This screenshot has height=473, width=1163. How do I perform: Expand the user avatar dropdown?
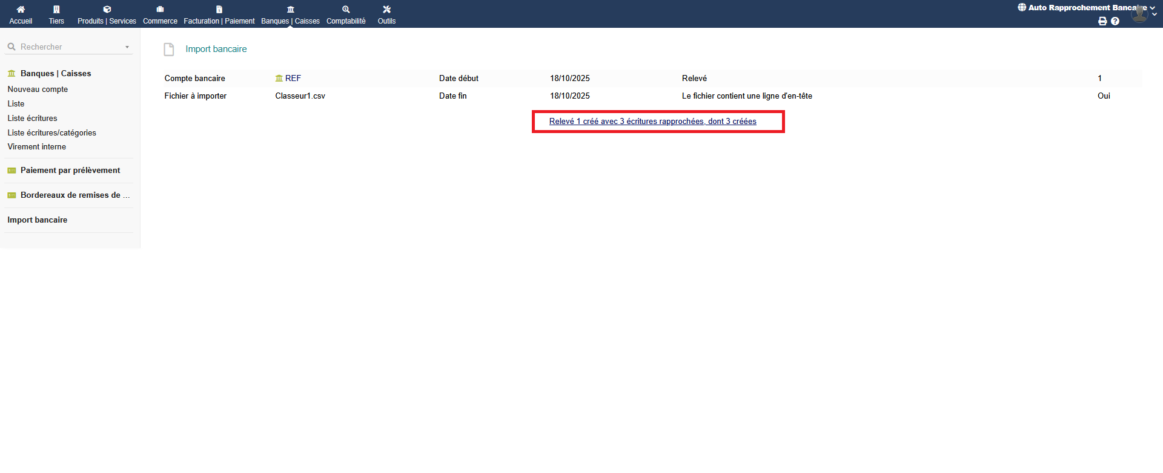click(1141, 14)
